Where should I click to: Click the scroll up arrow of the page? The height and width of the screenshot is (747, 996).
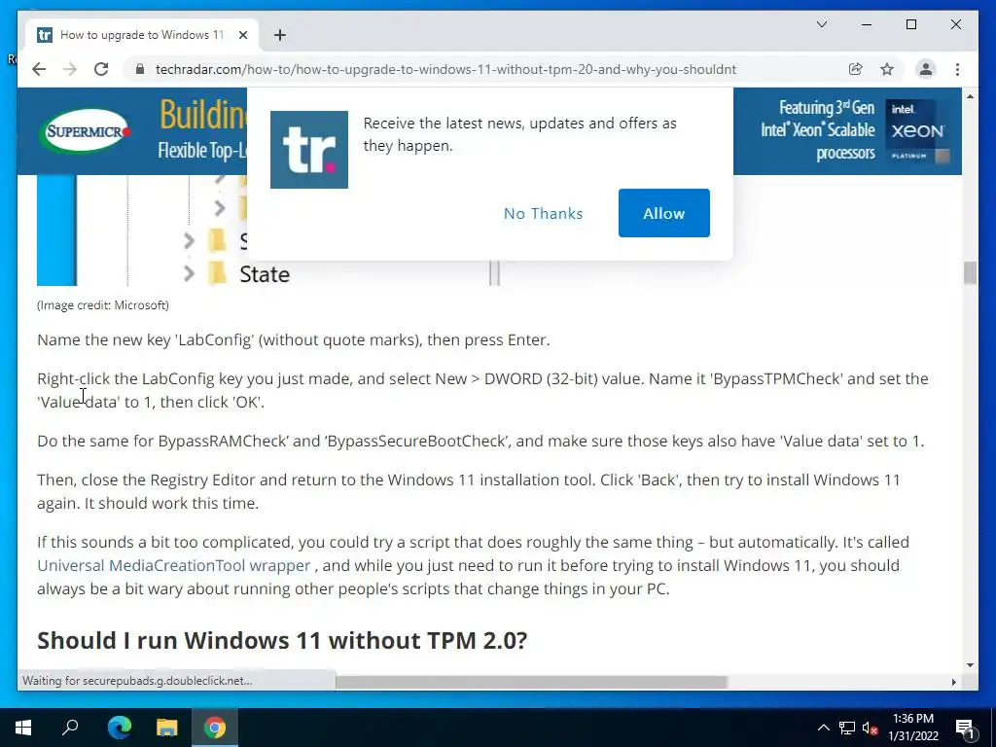[x=970, y=96]
